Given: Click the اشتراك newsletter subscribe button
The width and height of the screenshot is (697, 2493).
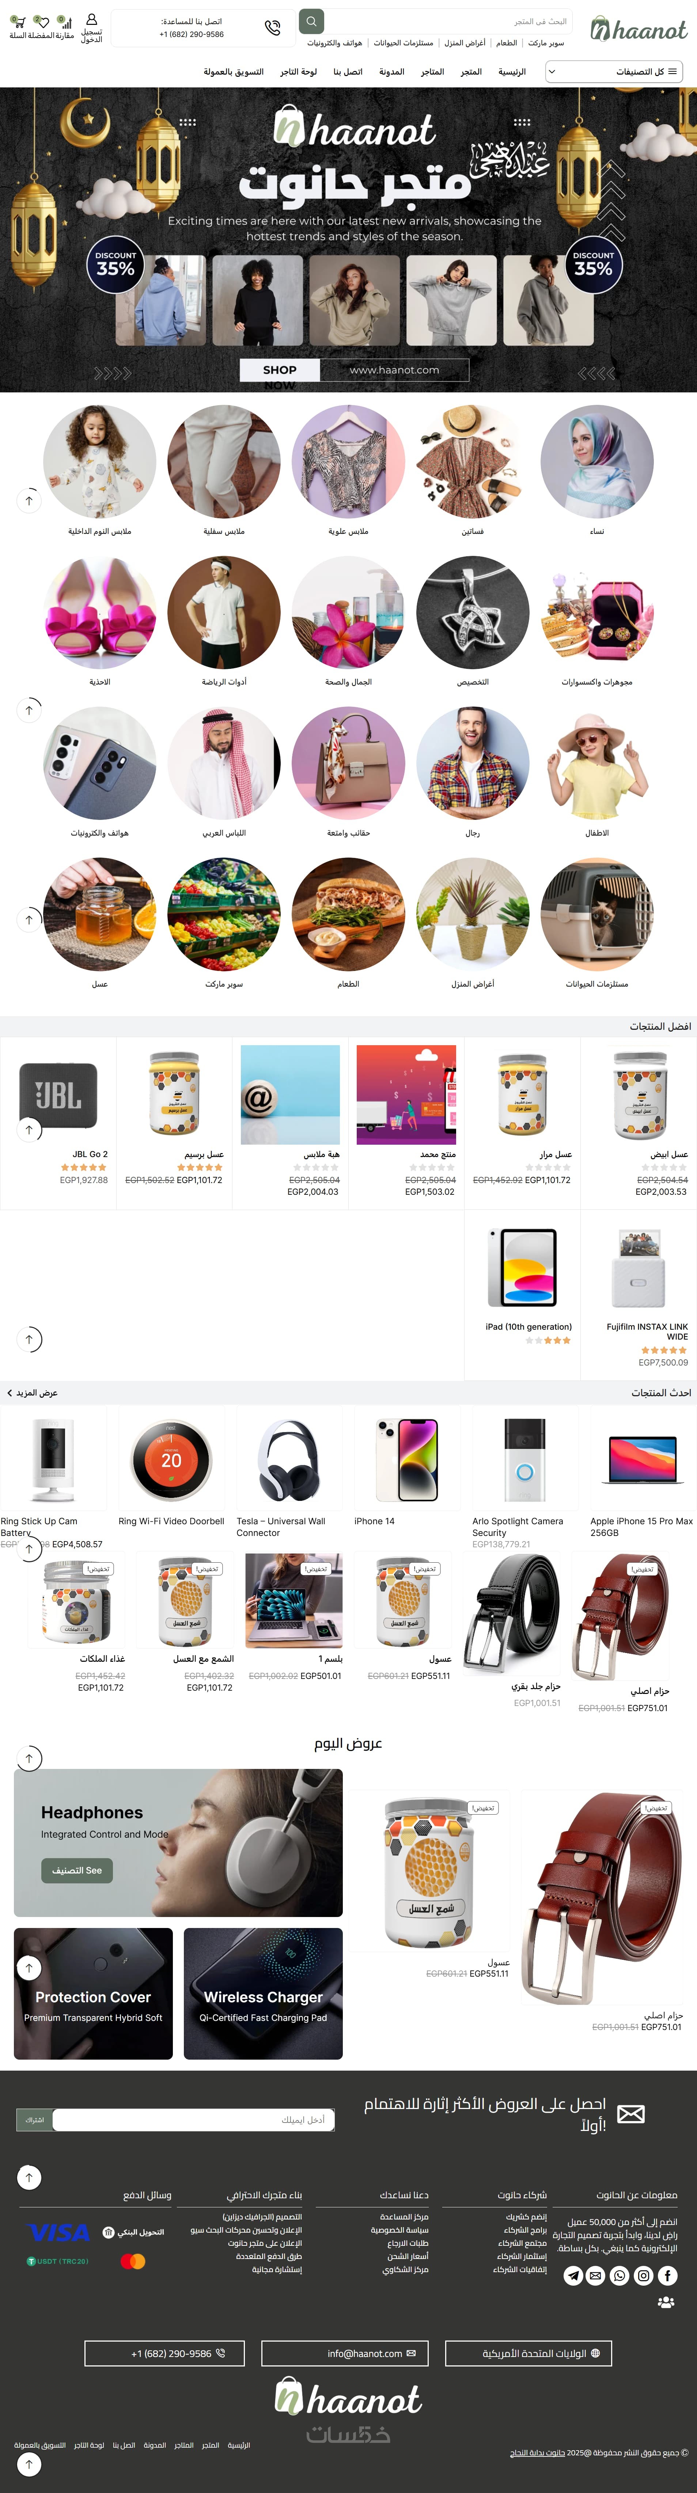Looking at the screenshot, I should click(x=35, y=2120).
